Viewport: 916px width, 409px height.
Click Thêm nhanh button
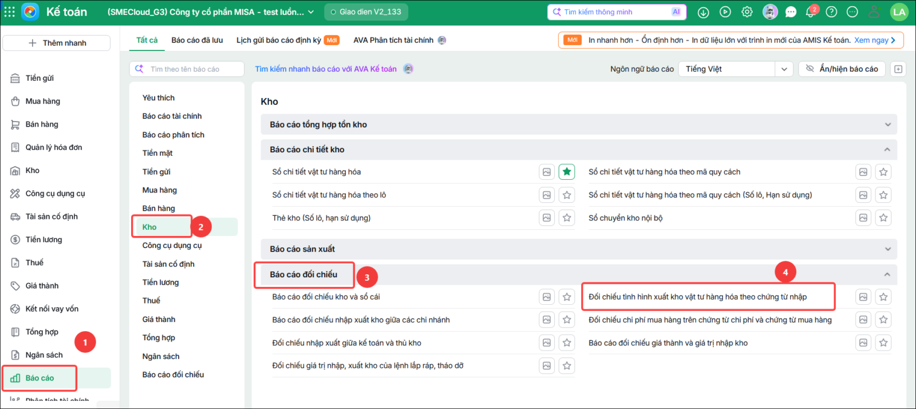(57, 43)
